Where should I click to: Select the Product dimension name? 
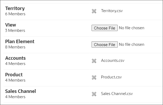[x=14, y=75]
